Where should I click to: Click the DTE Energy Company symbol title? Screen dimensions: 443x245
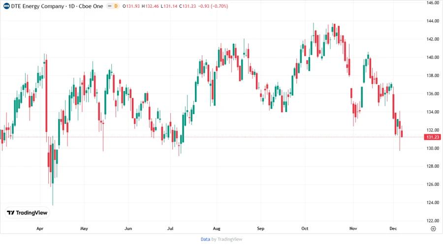[x=37, y=6]
